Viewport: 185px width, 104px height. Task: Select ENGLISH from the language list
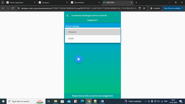93,32
